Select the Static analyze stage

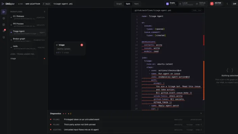pyautogui.click(x=171, y=4)
